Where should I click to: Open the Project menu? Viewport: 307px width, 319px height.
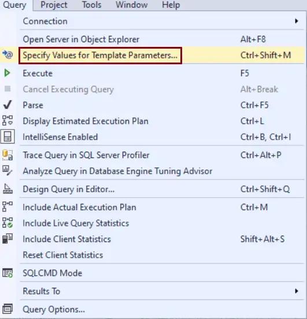(x=54, y=5)
